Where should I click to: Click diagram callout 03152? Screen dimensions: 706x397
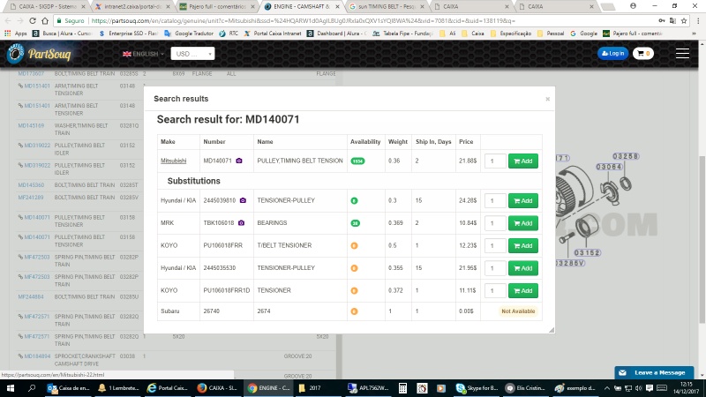tap(587, 253)
